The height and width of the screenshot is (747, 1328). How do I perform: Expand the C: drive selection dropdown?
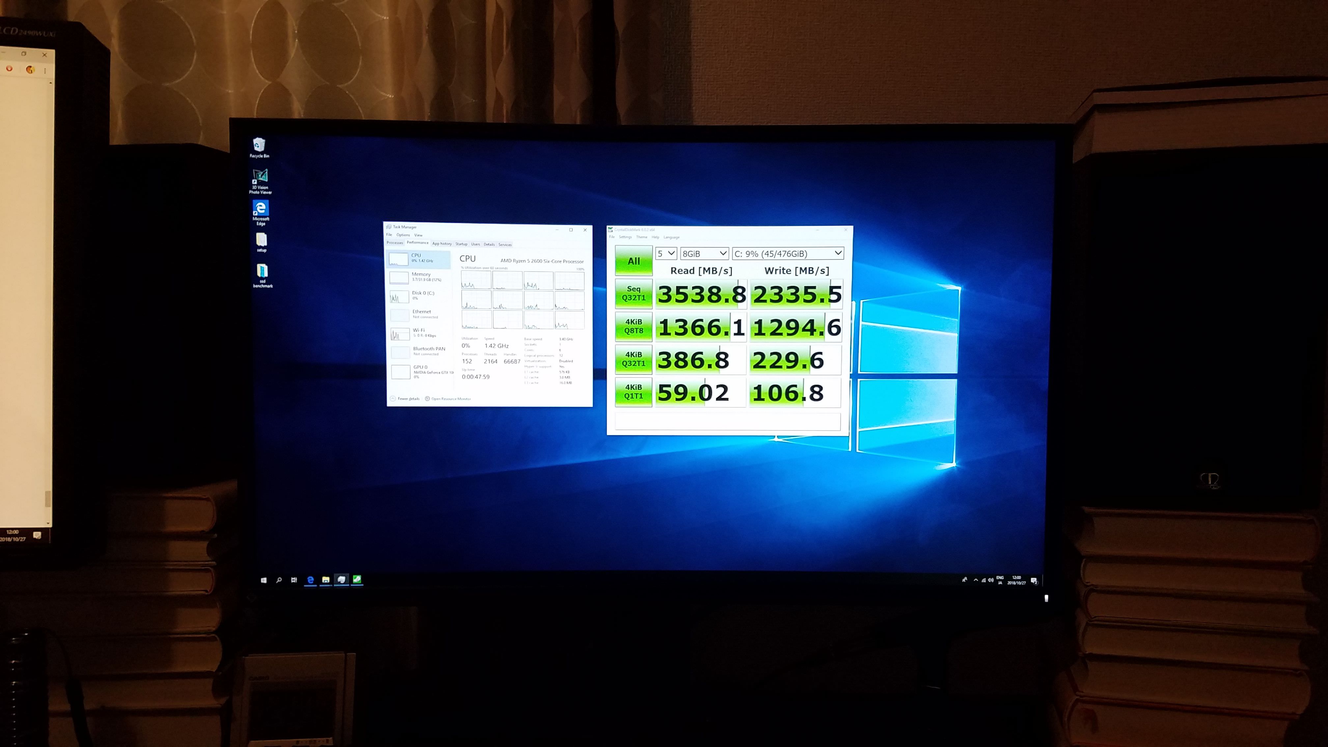click(x=788, y=254)
